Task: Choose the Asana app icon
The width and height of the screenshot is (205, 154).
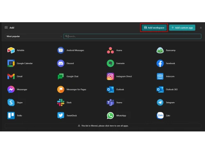Action: [x=110, y=50]
